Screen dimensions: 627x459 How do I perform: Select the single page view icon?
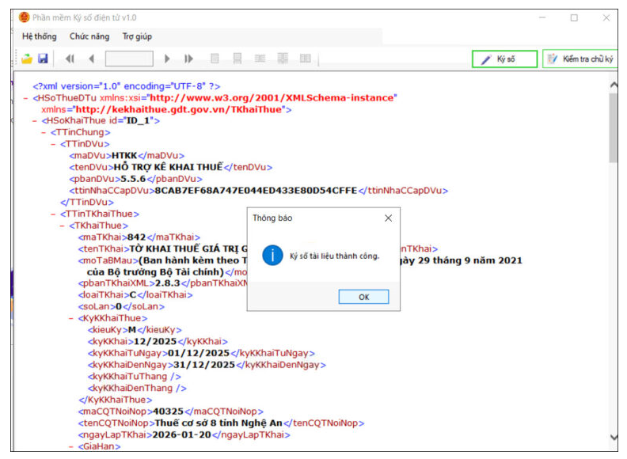coord(215,59)
